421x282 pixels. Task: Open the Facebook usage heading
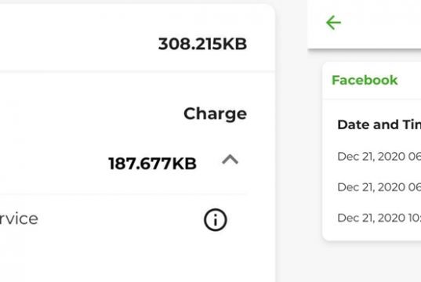[365, 80]
